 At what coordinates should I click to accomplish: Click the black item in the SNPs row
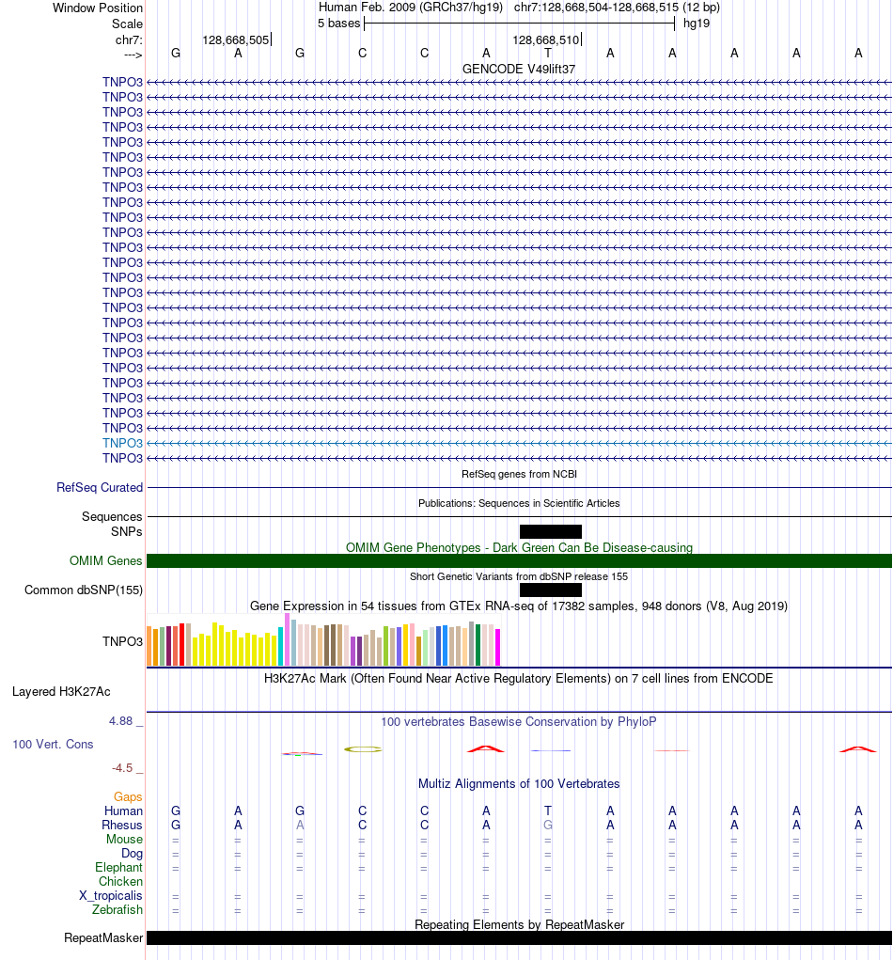point(550,531)
